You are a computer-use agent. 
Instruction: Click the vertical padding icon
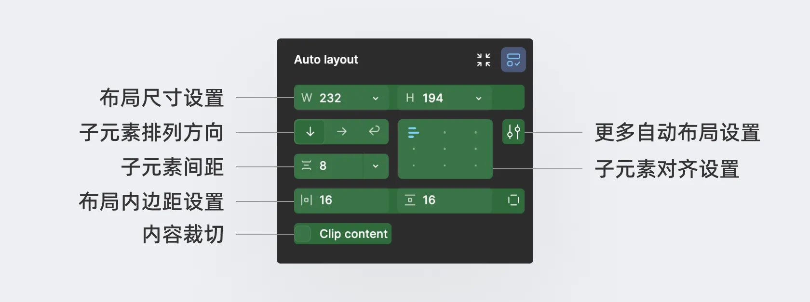pos(410,200)
